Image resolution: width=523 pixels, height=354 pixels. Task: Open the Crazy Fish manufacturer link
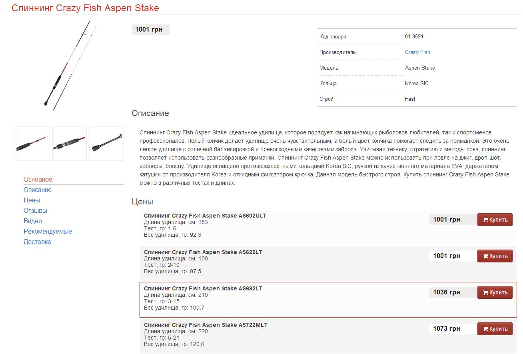(417, 52)
